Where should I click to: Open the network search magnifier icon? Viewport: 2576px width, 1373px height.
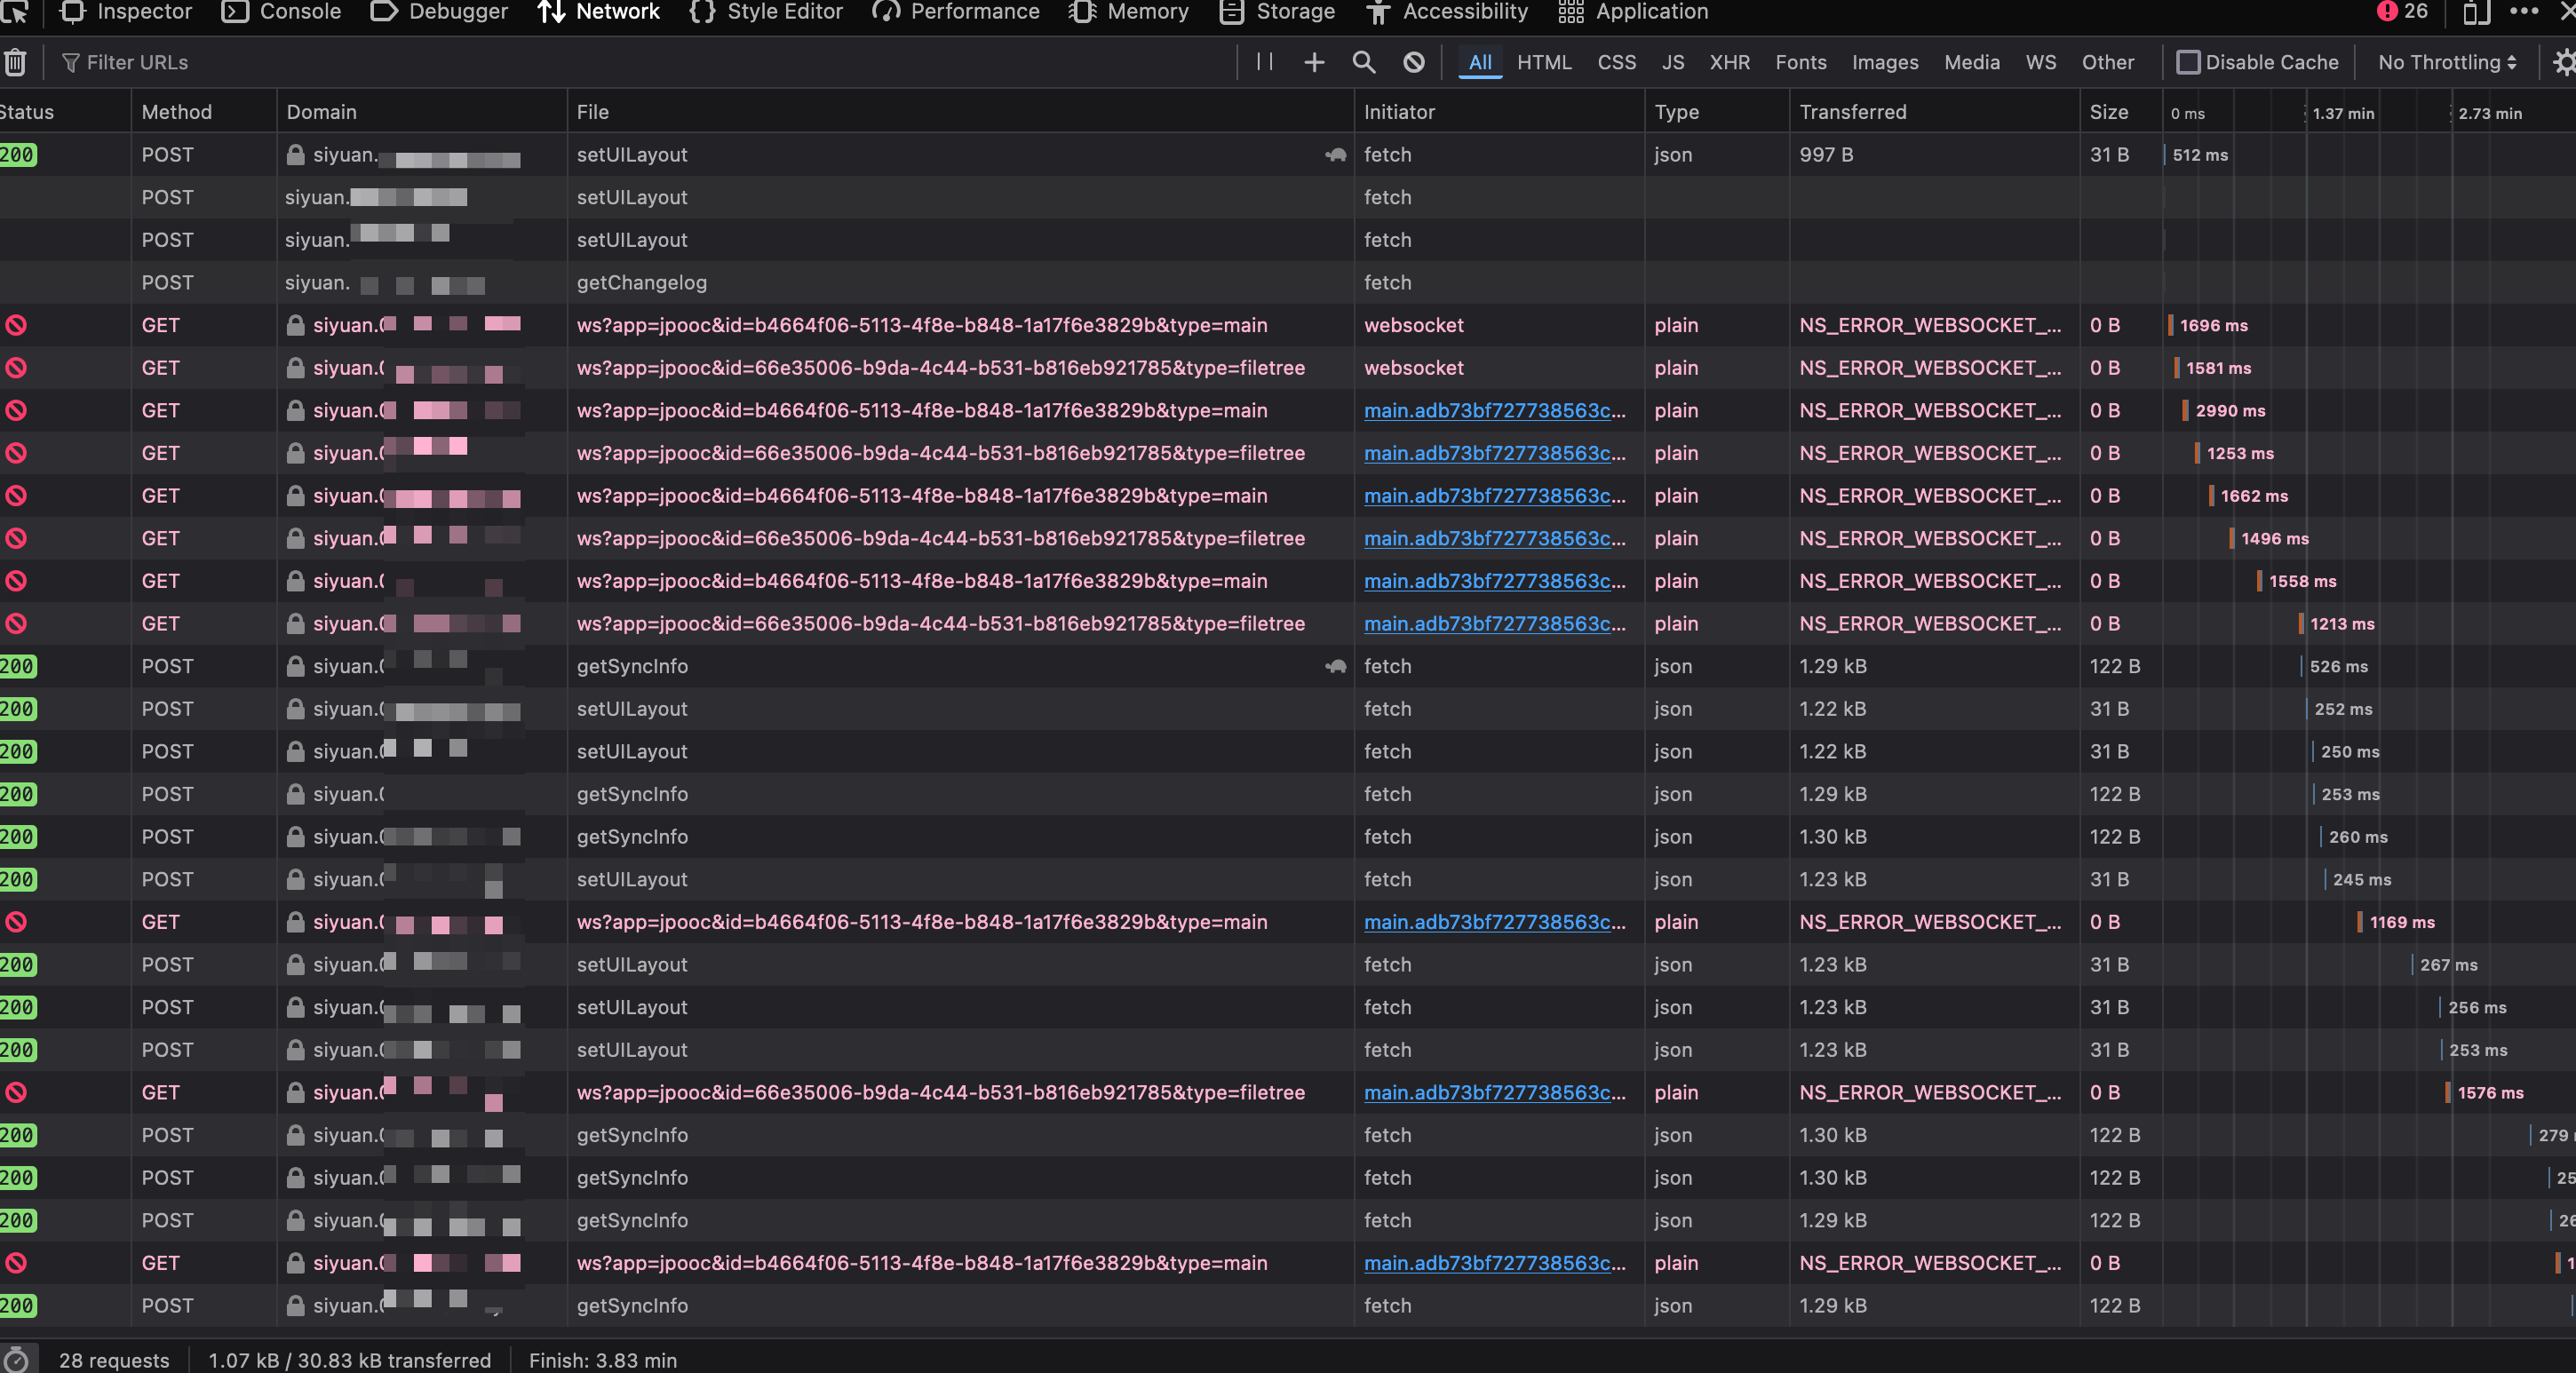pyautogui.click(x=1364, y=62)
